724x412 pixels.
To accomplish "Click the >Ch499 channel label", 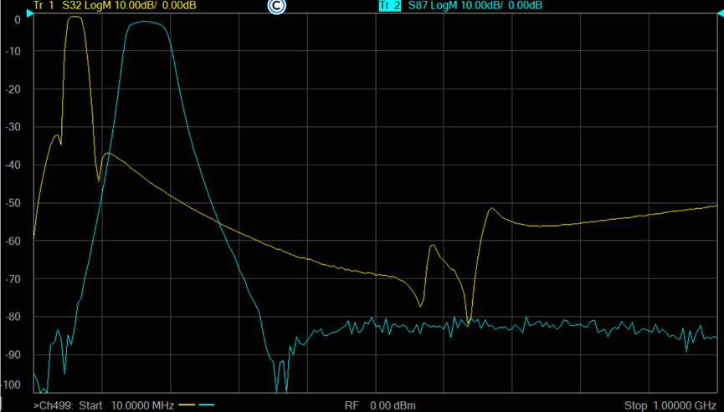I will coord(54,405).
